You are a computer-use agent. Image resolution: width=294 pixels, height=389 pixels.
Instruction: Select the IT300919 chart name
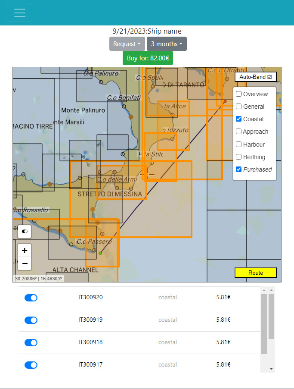90,320
